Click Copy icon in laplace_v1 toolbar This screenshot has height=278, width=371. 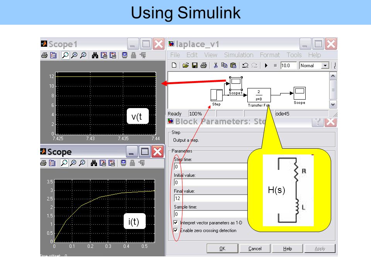(x=224, y=65)
